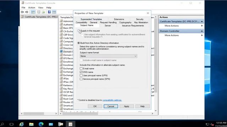The height and width of the screenshot is (127, 227).
Task: Collapse the Domain Controller actions section
Action: (202, 31)
